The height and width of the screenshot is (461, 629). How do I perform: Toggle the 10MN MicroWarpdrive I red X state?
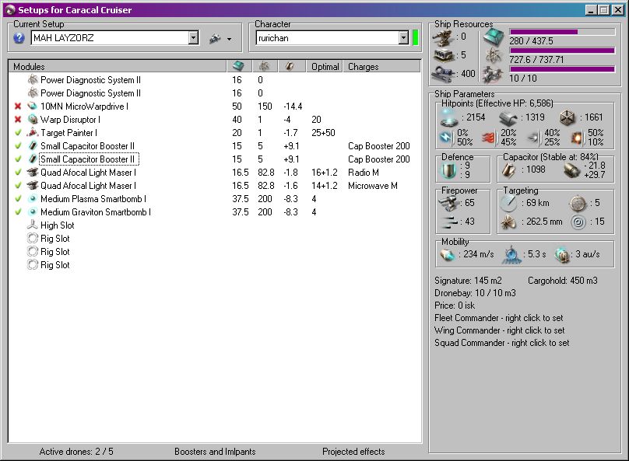click(18, 107)
